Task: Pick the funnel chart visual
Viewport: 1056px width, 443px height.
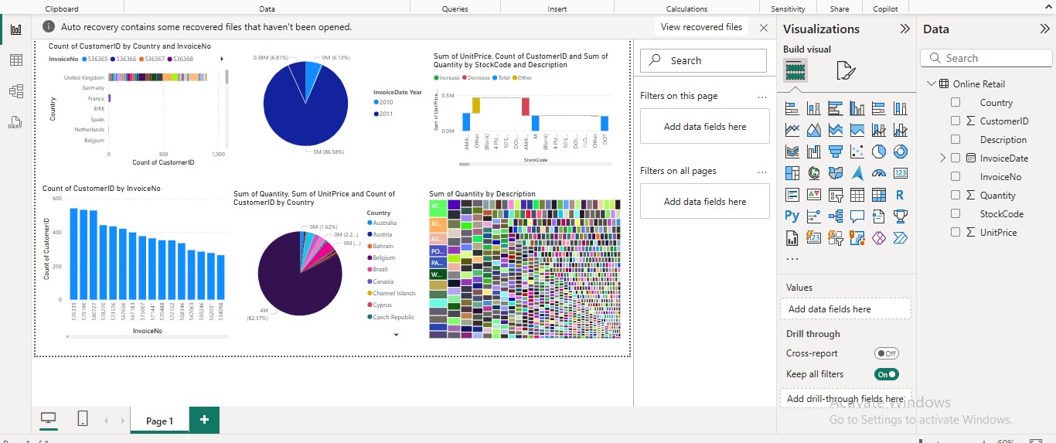Action: tap(835, 152)
